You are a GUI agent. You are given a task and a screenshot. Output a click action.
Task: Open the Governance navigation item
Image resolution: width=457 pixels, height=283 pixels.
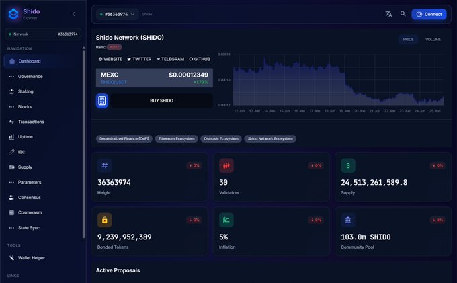coord(43,77)
